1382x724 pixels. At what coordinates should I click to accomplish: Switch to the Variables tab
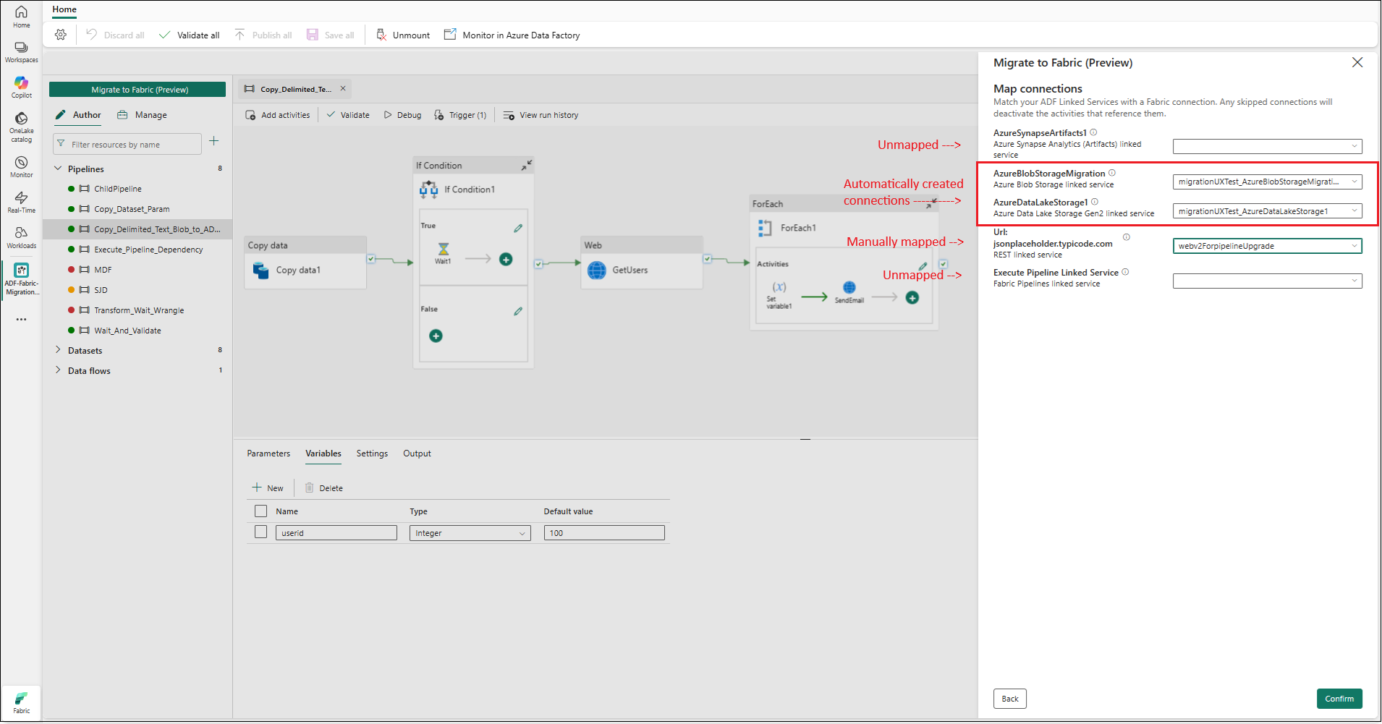tap(323, 453)
